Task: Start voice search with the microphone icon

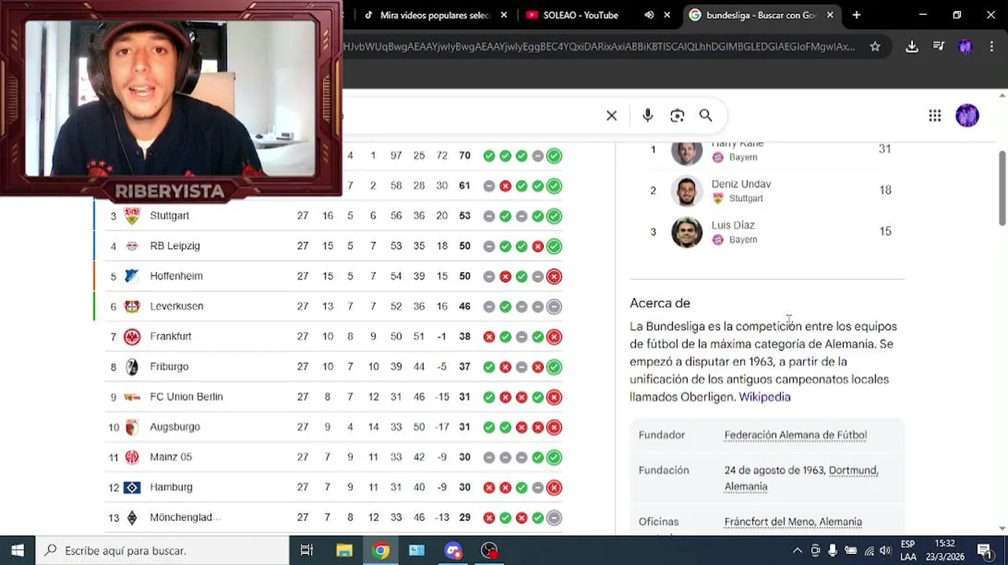Action: (x=648, y=116)
